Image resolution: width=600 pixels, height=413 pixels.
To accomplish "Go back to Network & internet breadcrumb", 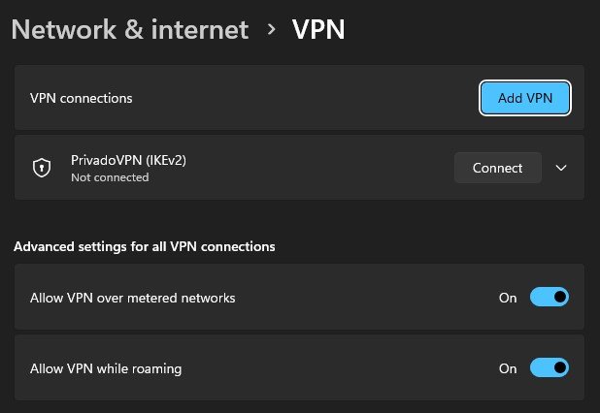I will [x=130, y=29].
